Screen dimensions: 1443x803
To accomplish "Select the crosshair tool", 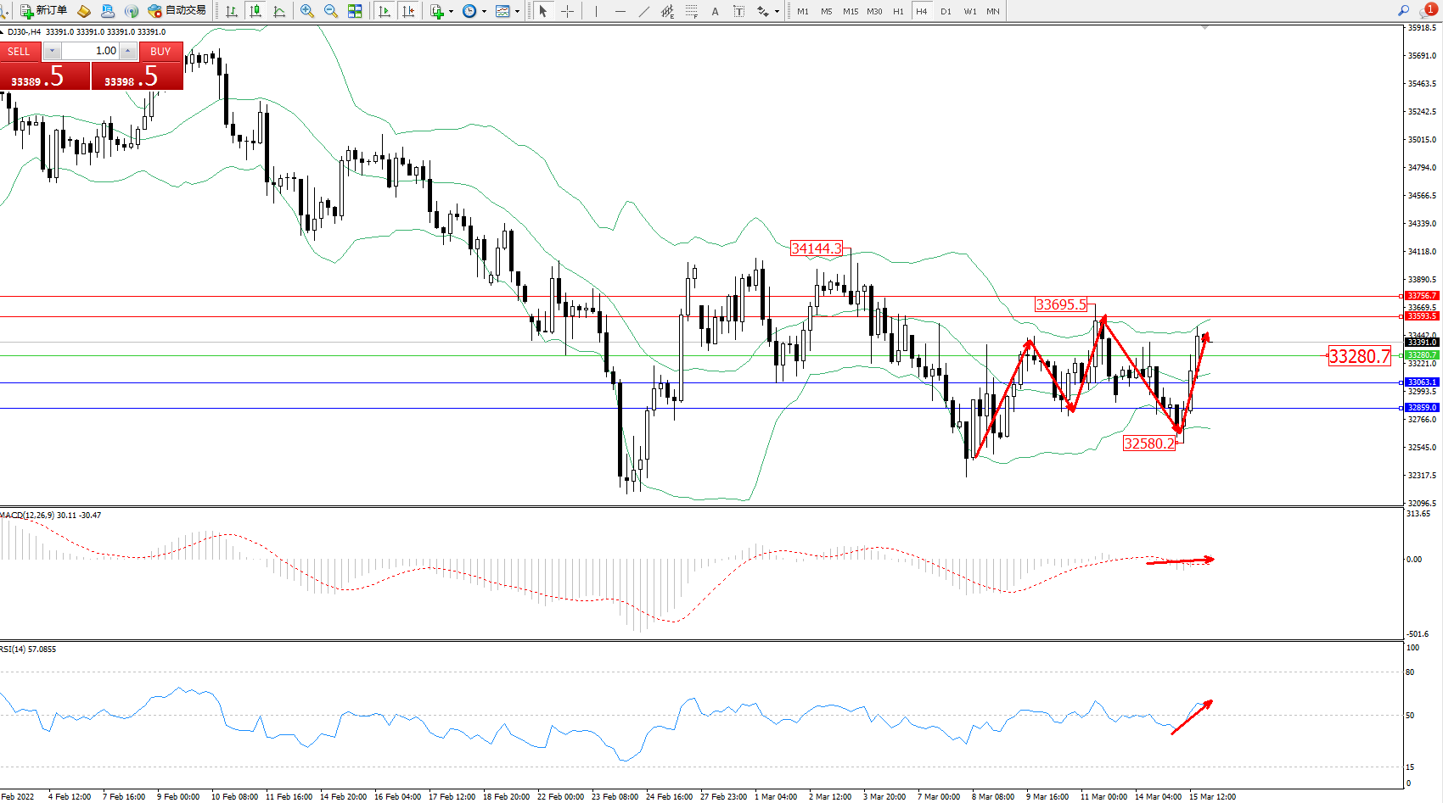I will tap(567, 11).
